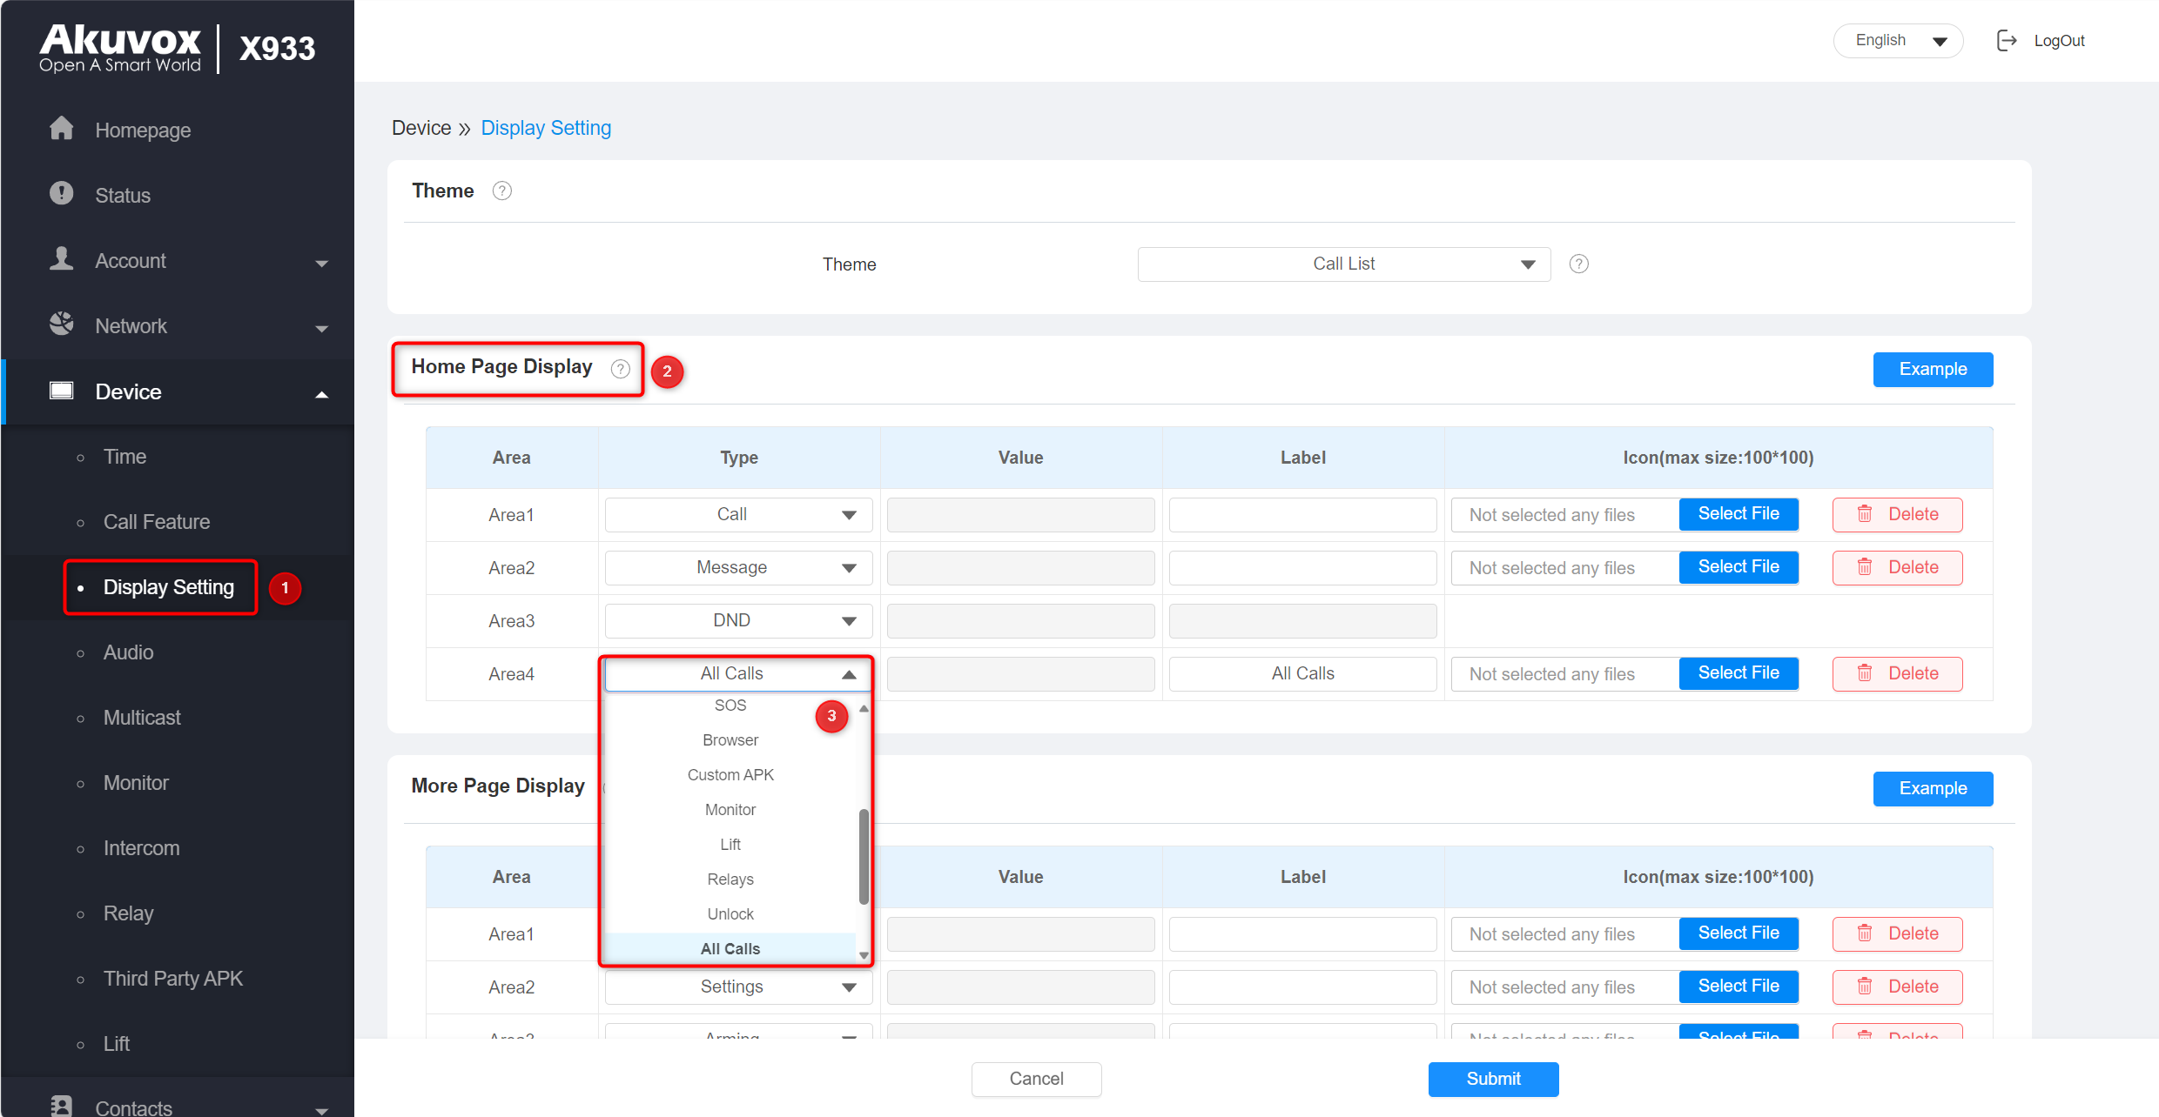Click the Network globe icon

coord(62,324)
